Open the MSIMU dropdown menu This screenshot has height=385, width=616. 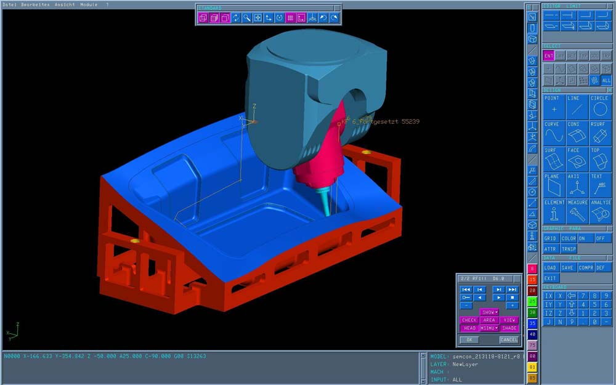click(490, 328)
